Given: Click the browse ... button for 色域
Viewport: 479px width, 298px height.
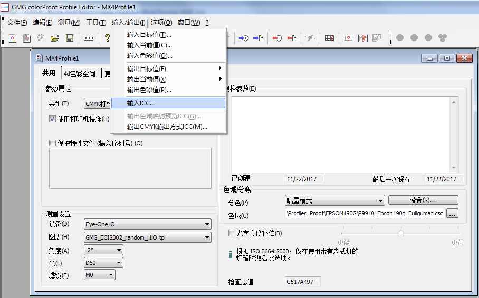Looking at the screenshot, I should pyautogui.click(x=452, y=214).
